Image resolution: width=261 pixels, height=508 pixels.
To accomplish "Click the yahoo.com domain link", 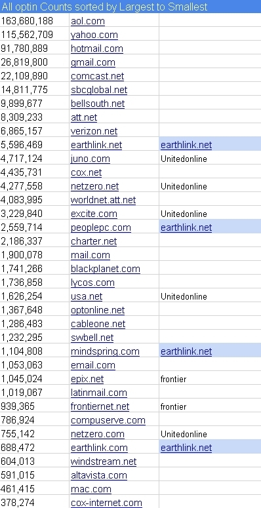I will point(94,35).
